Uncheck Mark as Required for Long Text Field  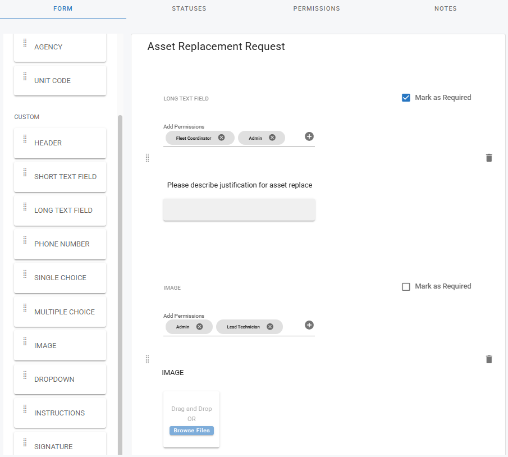pos(406,98)
